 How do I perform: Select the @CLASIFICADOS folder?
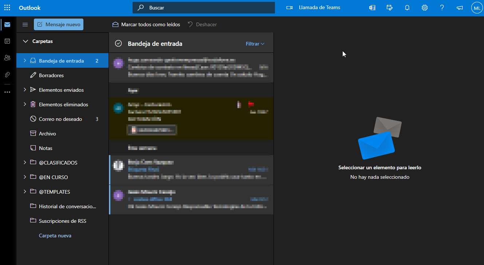click(x=62, y=163)
